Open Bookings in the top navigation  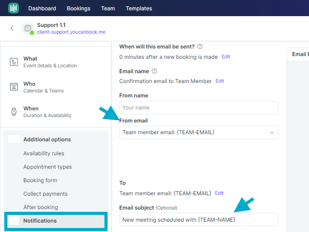[x=79, y=9]
